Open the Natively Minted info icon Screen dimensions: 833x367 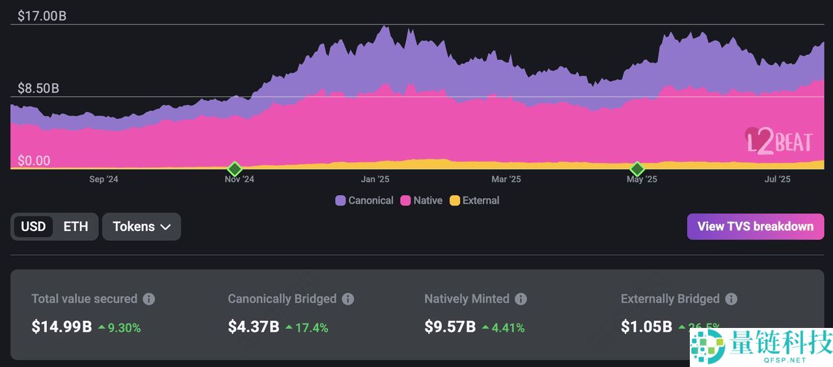521,299
